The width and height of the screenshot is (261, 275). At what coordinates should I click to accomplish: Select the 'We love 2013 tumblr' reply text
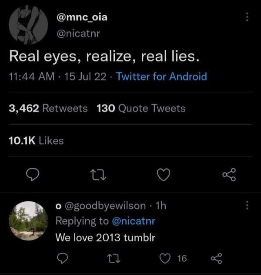click(x=105, y=238)
